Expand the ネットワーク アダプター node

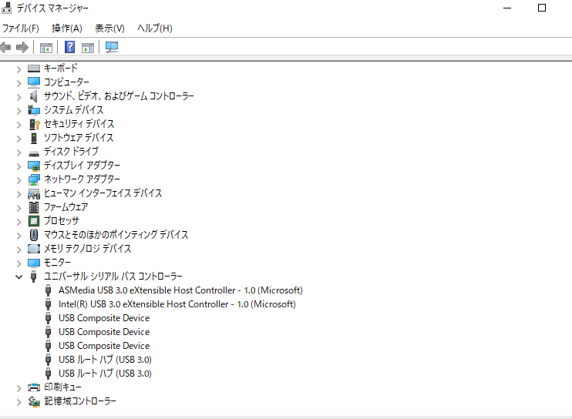19,180
